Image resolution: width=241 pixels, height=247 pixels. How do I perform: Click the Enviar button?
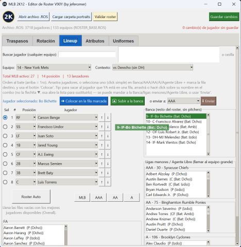coord(209,101)
